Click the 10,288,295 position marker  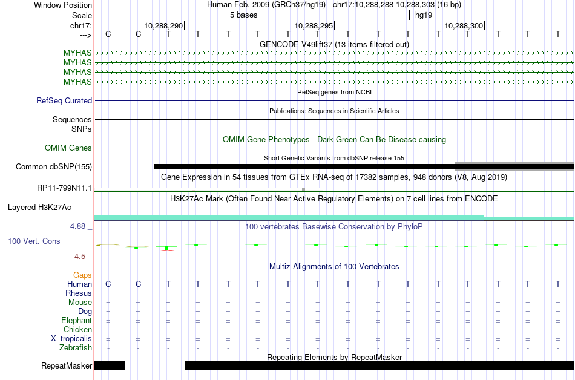click(x=314, y=25)
